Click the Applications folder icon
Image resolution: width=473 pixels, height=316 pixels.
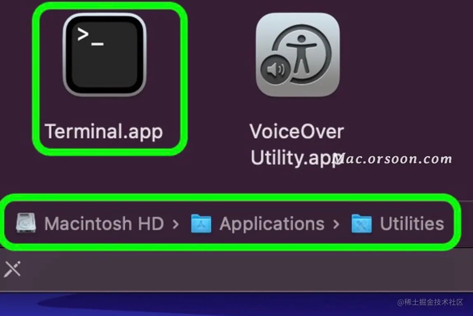tap(201, 224)
